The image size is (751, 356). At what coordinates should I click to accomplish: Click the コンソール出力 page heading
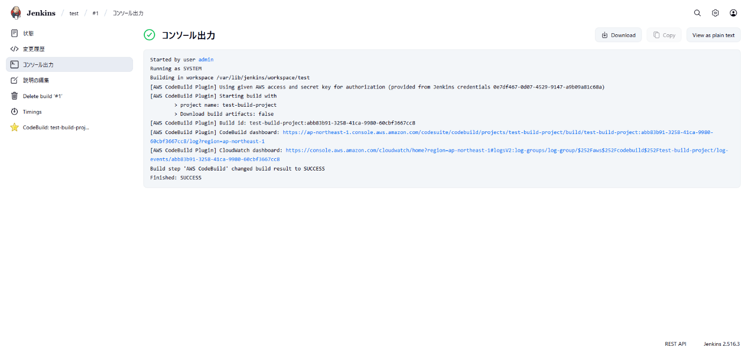[x=188, y=35]
